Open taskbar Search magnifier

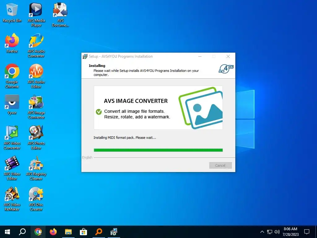click(22, 232)
